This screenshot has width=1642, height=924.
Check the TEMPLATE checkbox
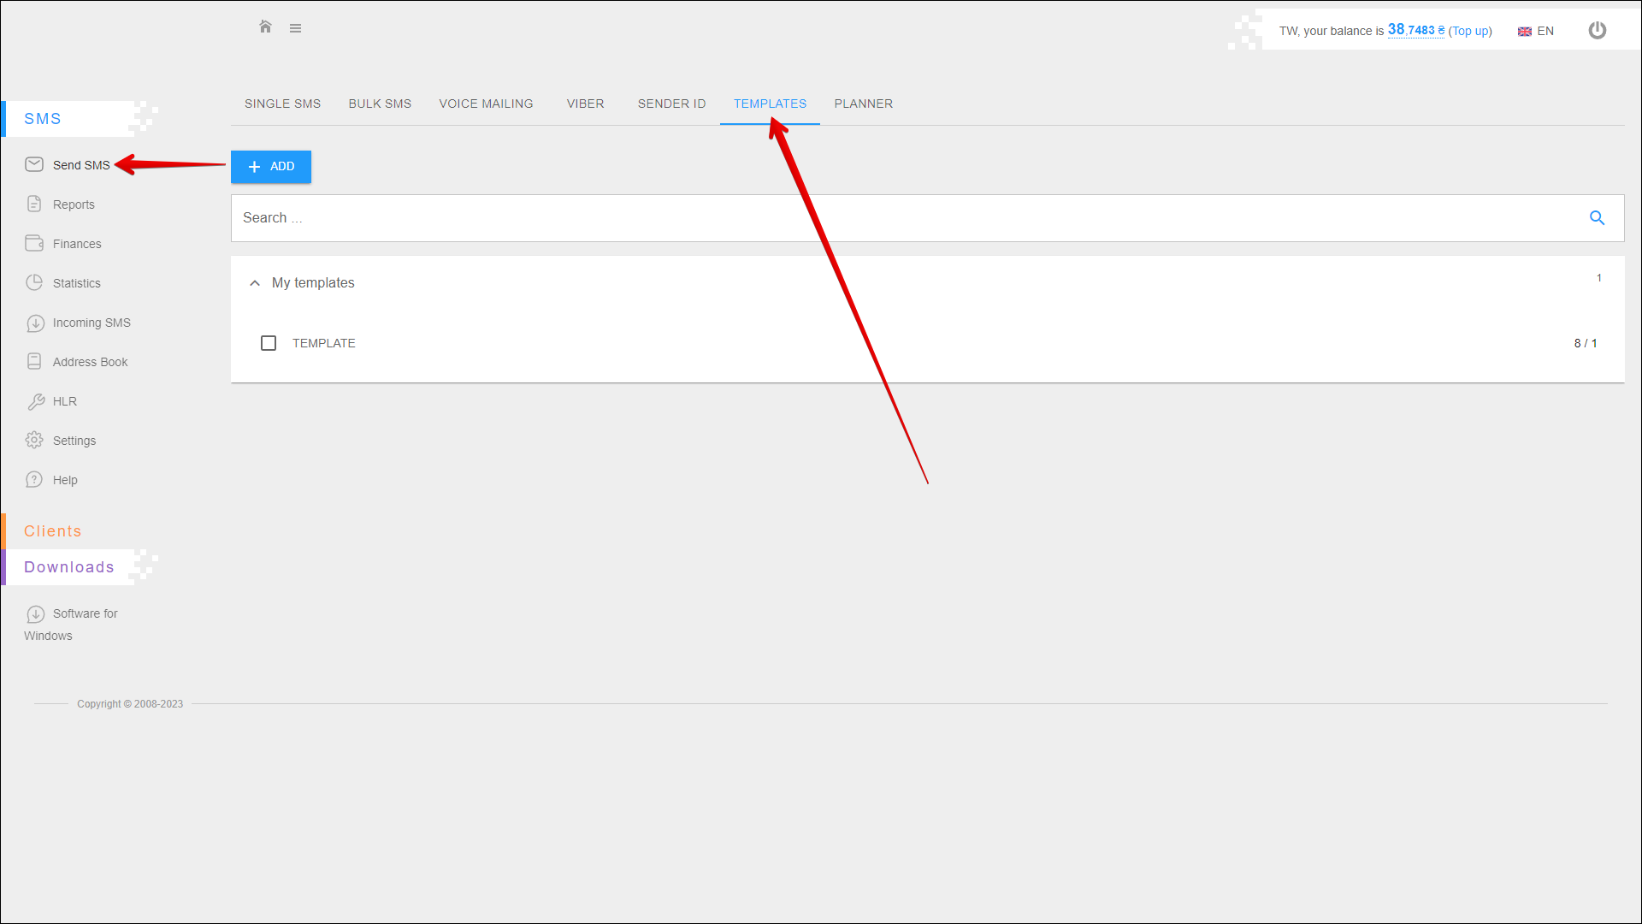tap(269, 343)
